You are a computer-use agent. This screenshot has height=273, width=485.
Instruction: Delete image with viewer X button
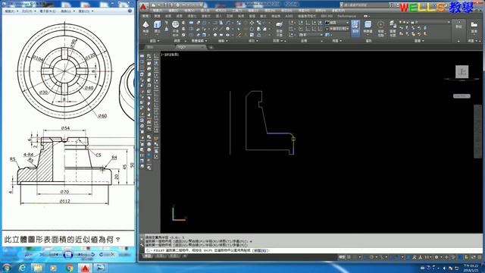112,255
